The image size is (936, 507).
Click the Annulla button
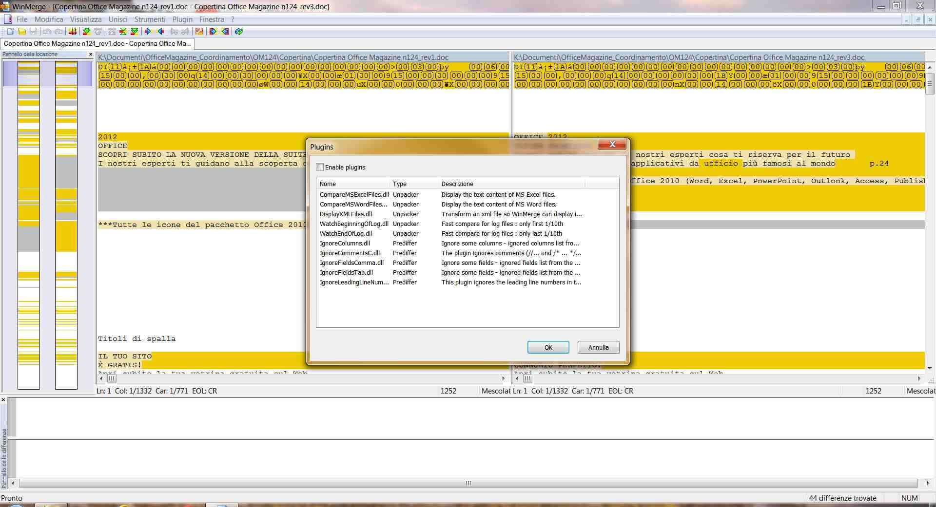click(x=598, y=347)
